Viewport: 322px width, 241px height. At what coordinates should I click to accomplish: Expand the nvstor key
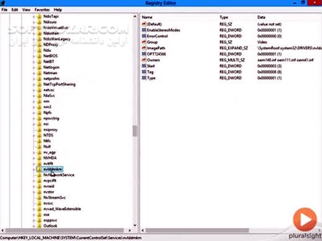pos(34,192)
